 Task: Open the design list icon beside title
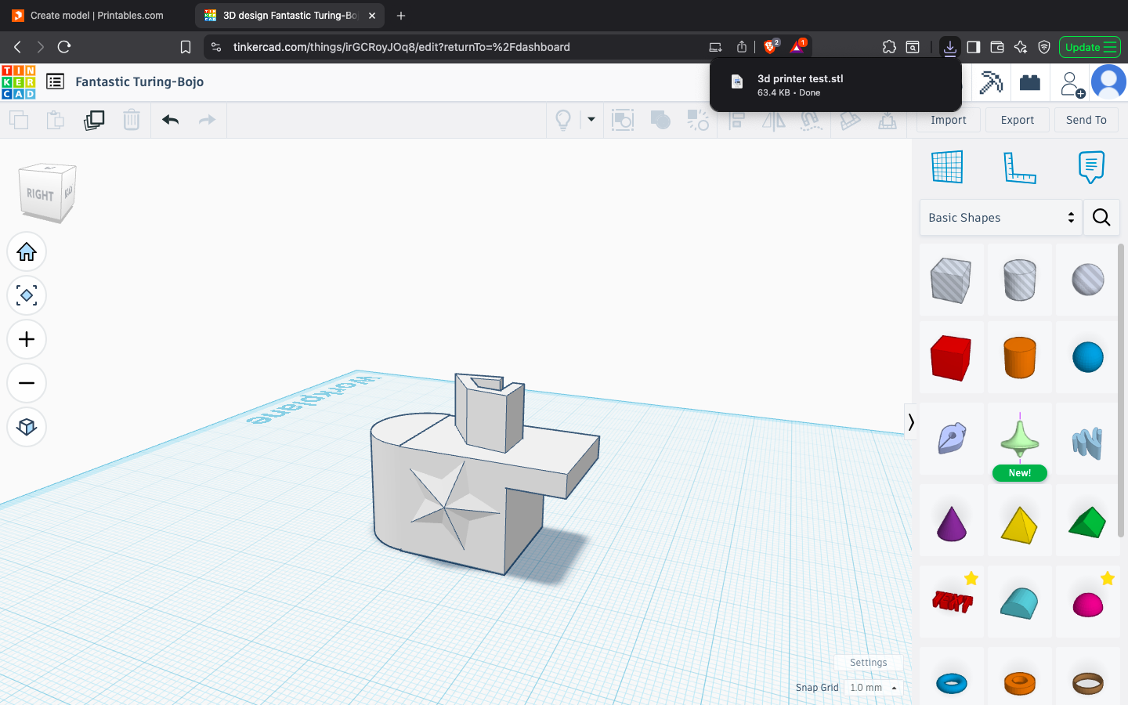point(56,81)
